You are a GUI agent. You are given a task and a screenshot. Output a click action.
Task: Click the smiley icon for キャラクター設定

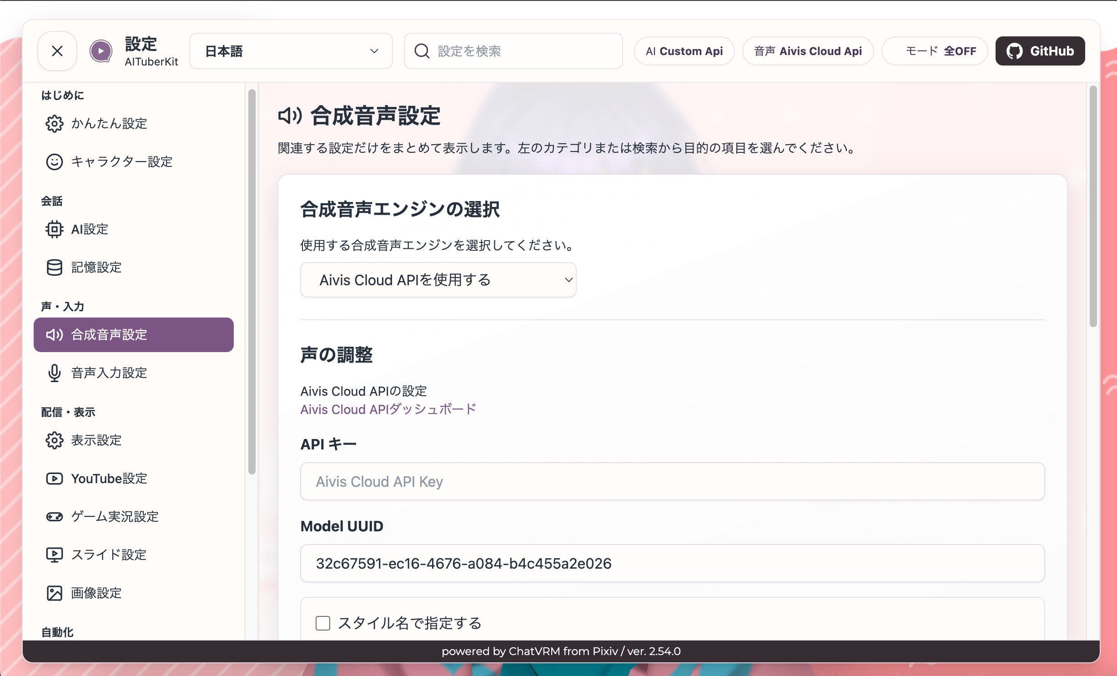click(x=55, y=161)
